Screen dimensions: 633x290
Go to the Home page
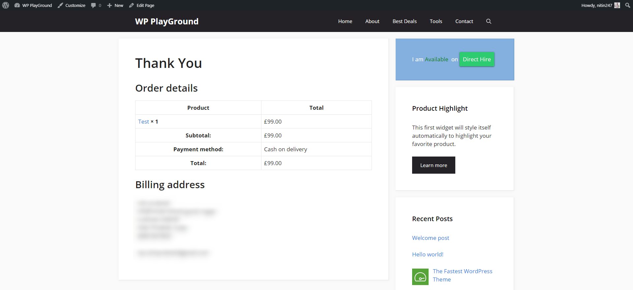[345, 21]
